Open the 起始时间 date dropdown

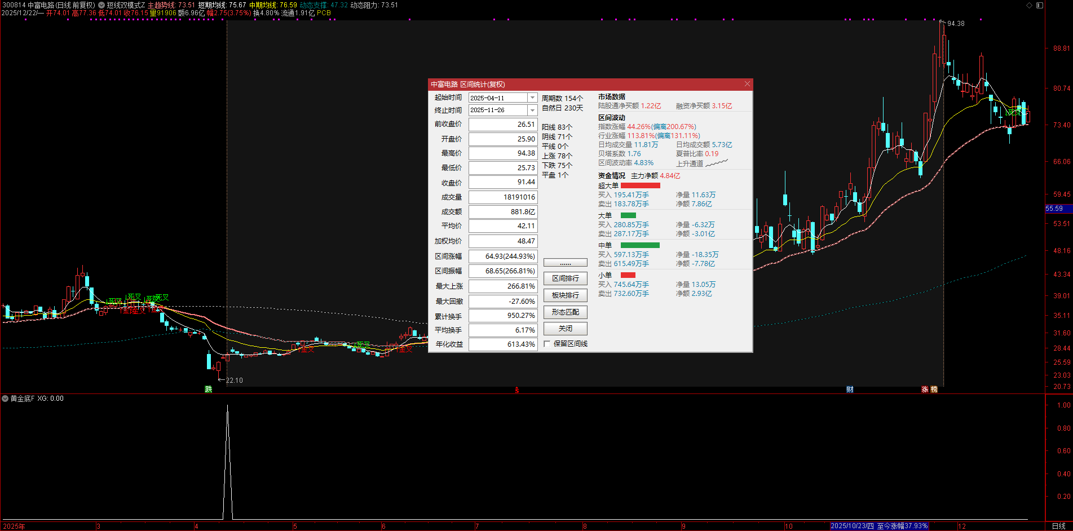coord(532,98)
